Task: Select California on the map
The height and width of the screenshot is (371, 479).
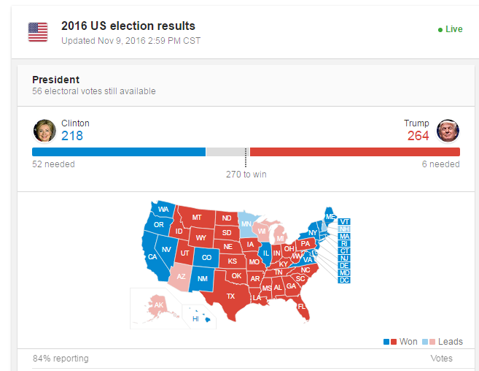Action: [x=152, y=256]
